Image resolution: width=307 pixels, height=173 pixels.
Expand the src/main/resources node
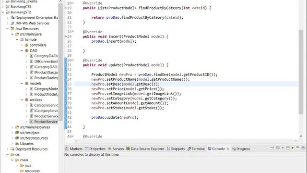pyautogui.click(x=12, y=127)
